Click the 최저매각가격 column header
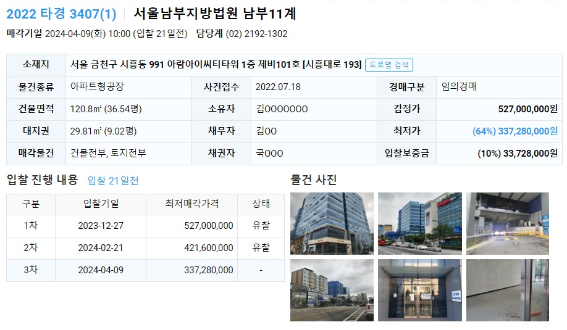 pyautogui.click(x=192, y=204)
